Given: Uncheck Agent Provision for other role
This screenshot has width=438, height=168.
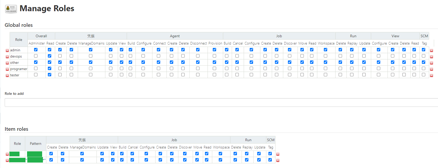Looking at the screenshot, I should 215,62.
